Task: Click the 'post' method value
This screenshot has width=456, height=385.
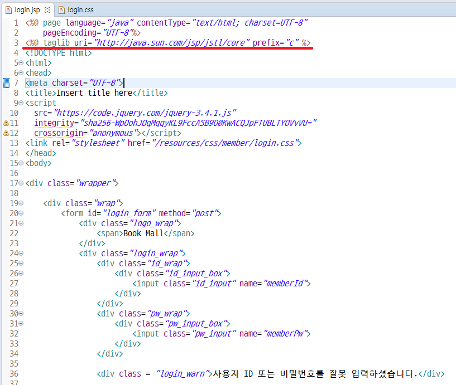Action: click(x=204, y=213)
